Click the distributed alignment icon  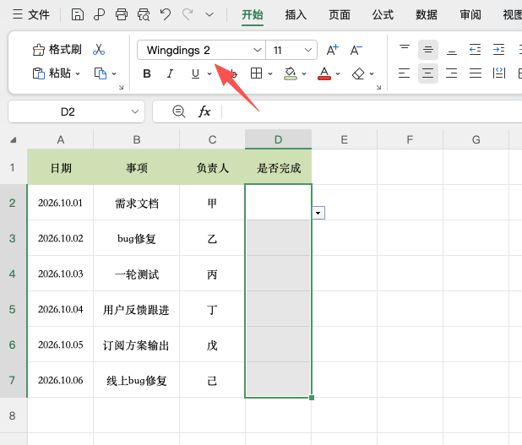[499, 73]
